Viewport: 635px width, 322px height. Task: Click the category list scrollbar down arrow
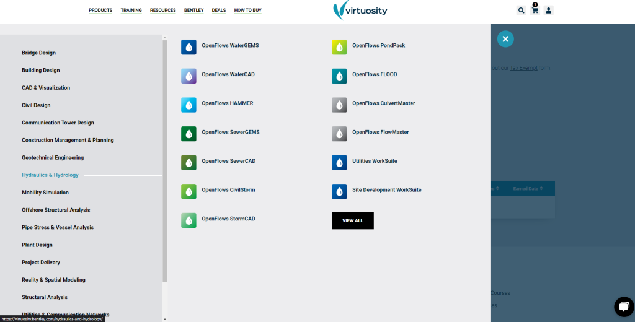(x=164, y=319)
